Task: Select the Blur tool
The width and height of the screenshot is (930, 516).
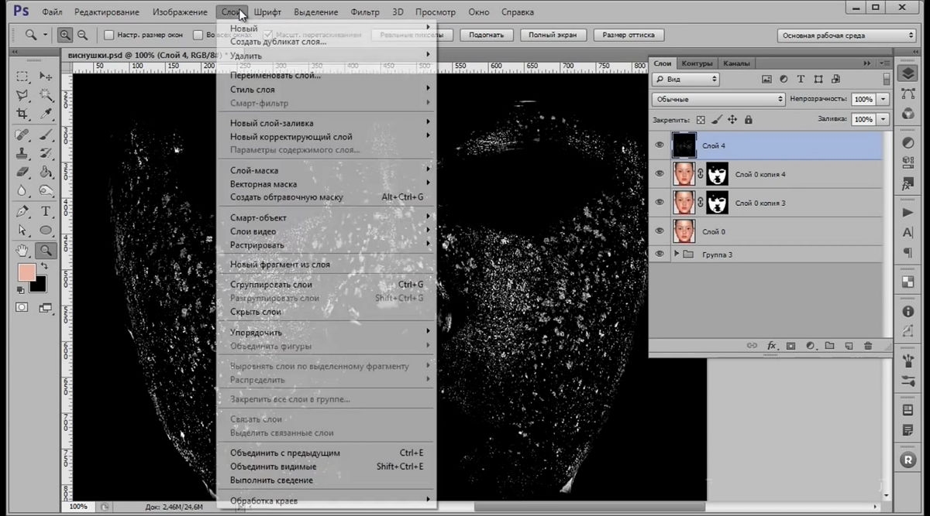Action: coord(22,190)
